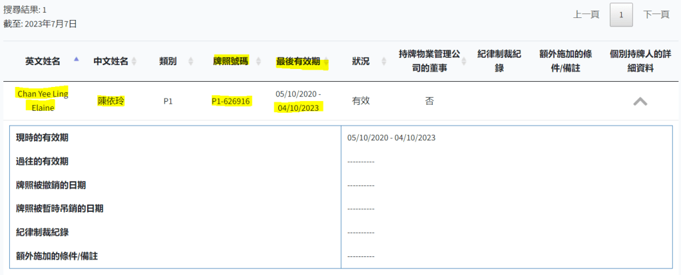Select page number 1 in the pagination
This screenshot has width=681, height=275.
pos(621,15)
